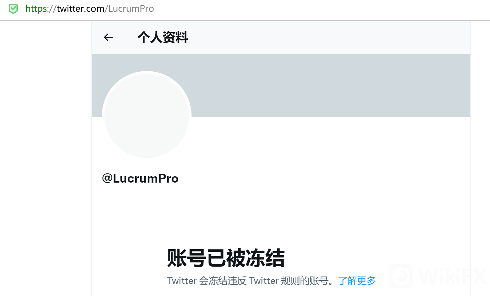Click the https protocol text in the URL
This screenshot has width=490, height=296.
(x=36, y=9)
